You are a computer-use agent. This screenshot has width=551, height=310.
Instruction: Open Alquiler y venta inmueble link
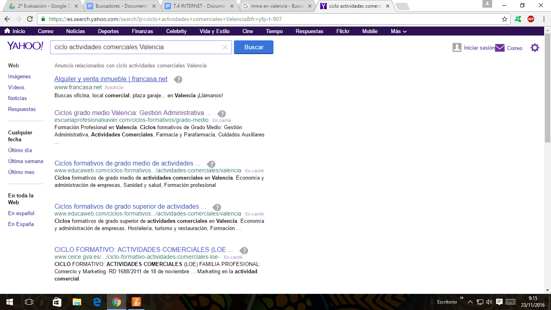pos(111,79)
